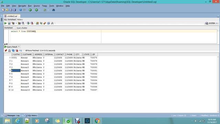Image resolution: width=220 pixels, height=124 pixels.
Task: Sort by the ADDRESS column header
Action: tap(38, 54)
